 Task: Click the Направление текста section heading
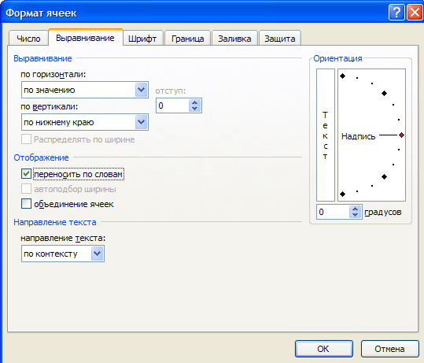(55, 222)
